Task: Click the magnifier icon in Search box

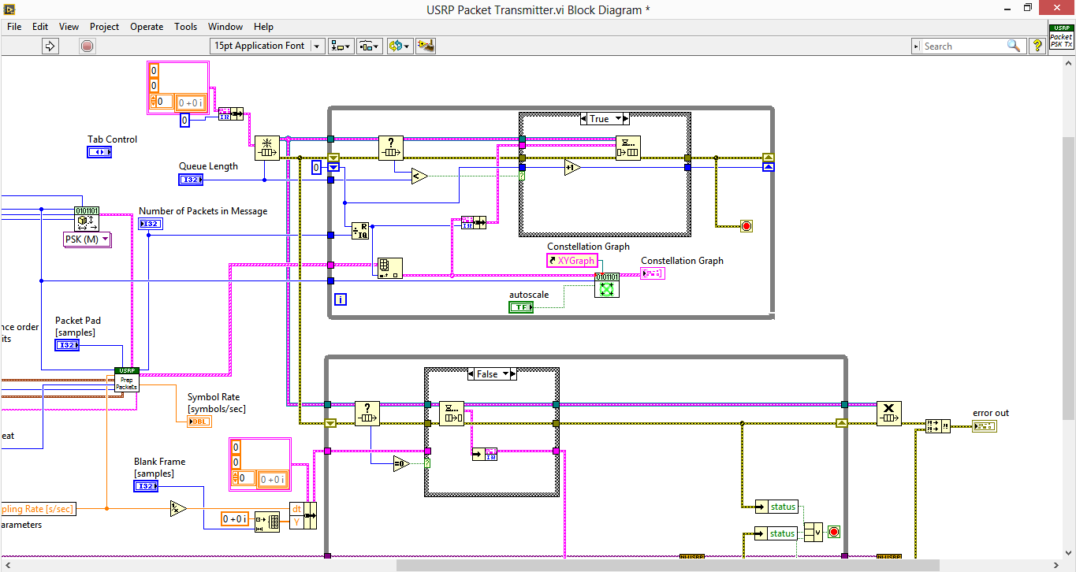Action: coord(1015,46)
